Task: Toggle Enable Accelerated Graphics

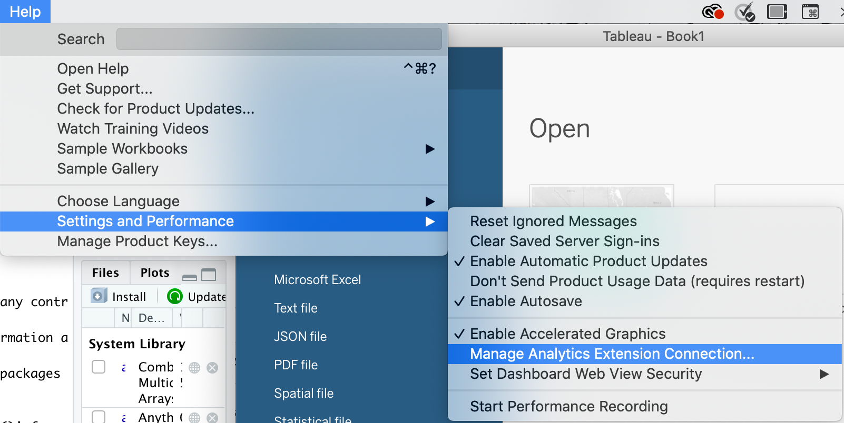Action: [x=645, y=334]
